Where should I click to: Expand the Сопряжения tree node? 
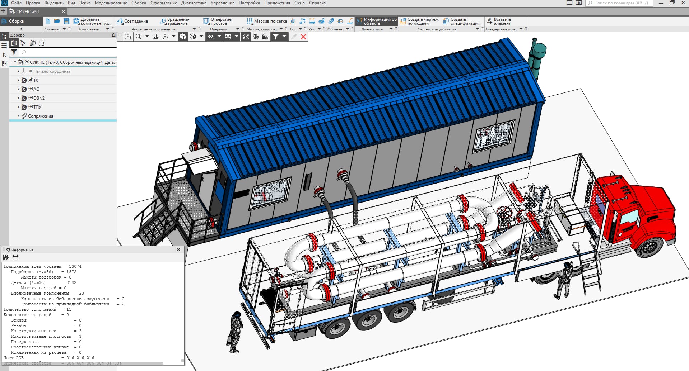(x=19, y=116)
